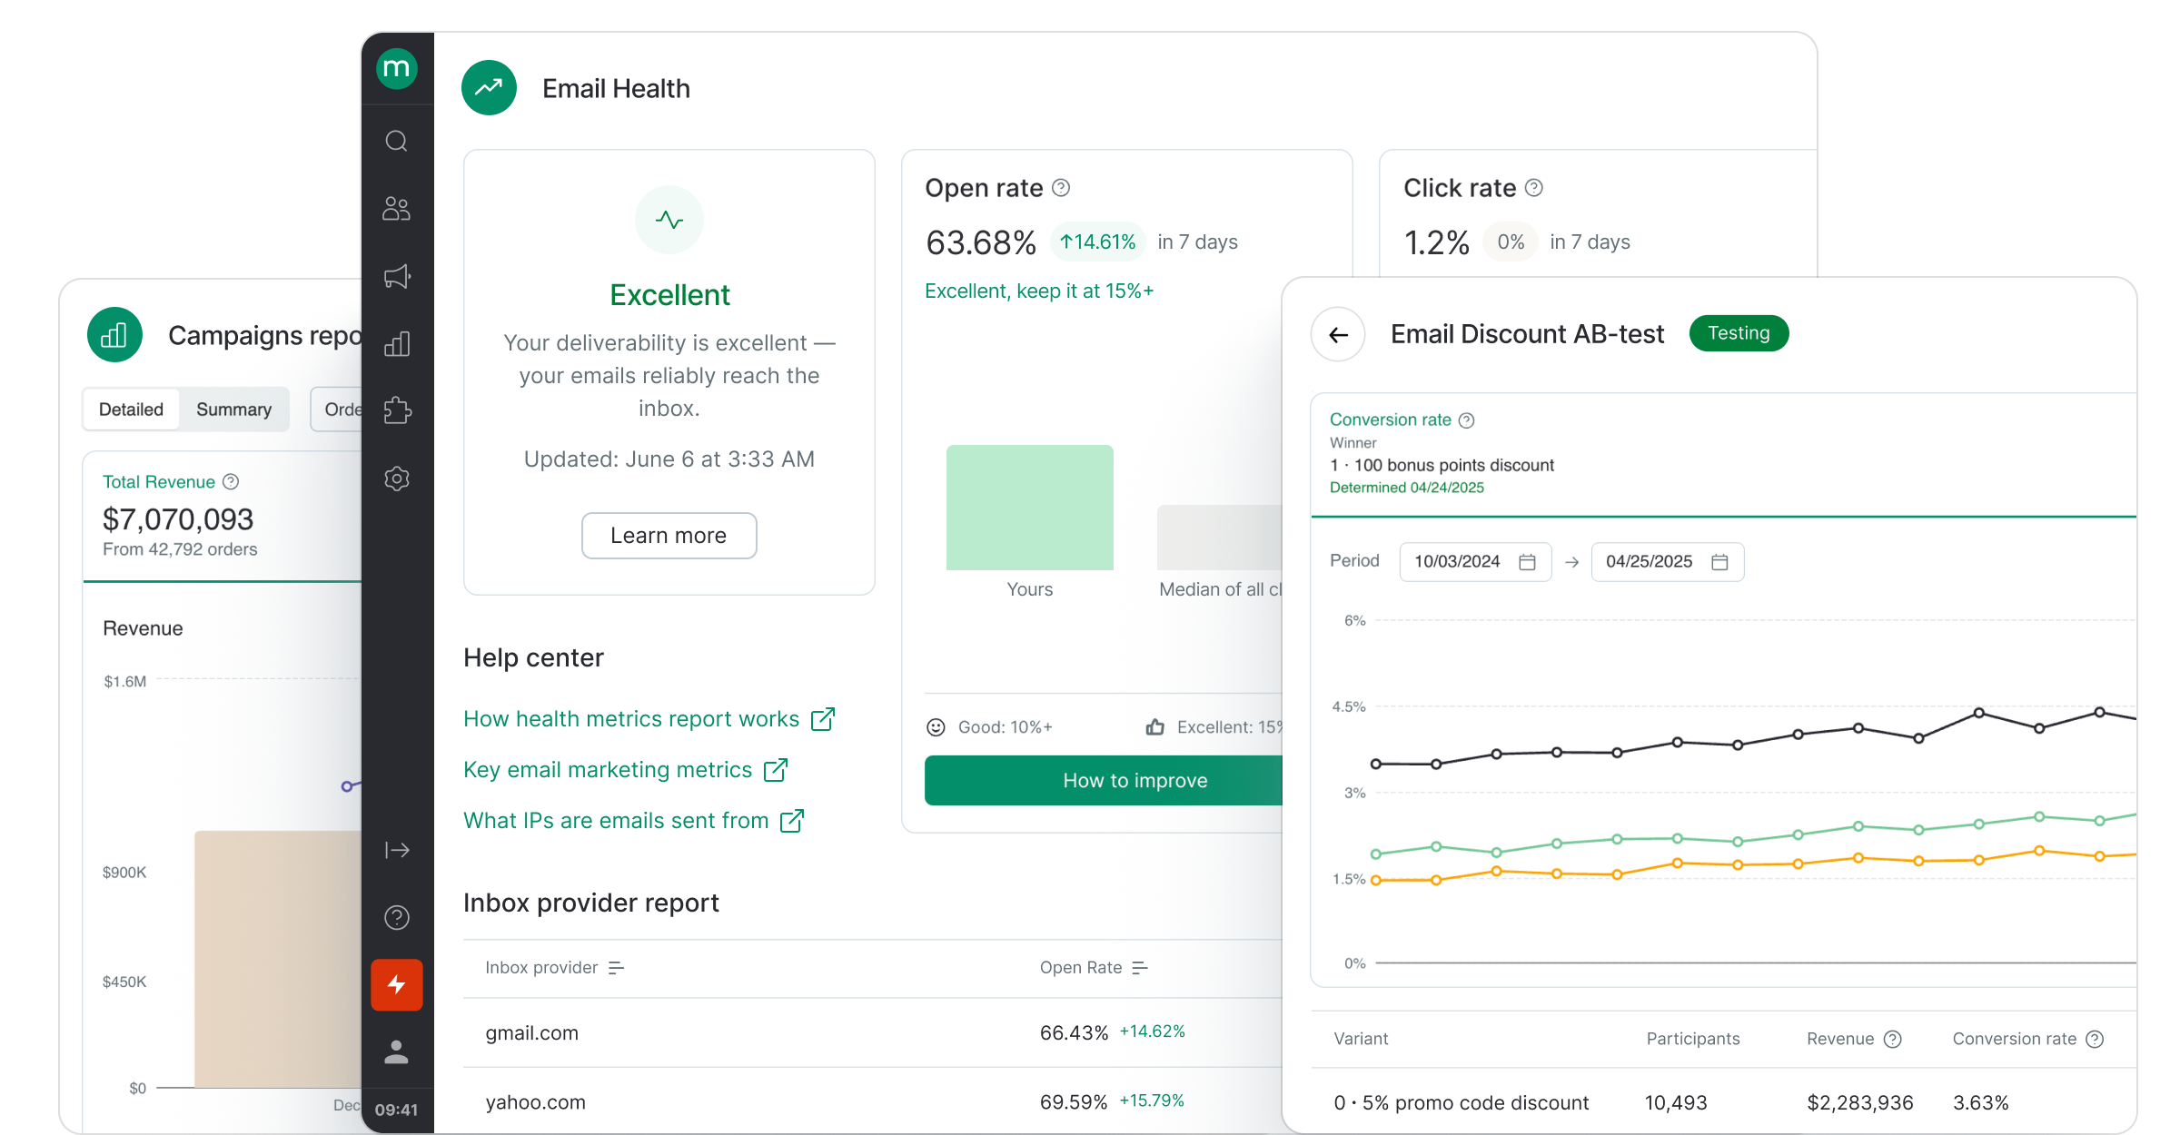Click Conversion rate column info icon in table
The image size is (2180, 1135).
[2095, 1040]
